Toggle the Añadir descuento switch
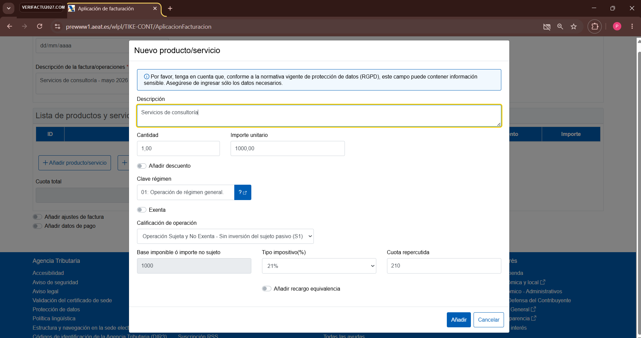Screen dimensions: 641x338 [x=142, y=166]
